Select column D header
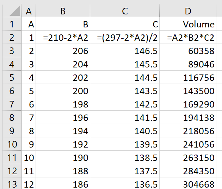 click(188, 11)
